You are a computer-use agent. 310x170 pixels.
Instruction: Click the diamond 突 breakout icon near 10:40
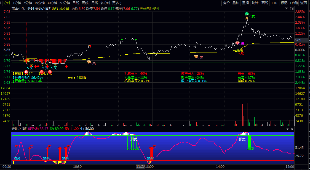pos(89,62)
